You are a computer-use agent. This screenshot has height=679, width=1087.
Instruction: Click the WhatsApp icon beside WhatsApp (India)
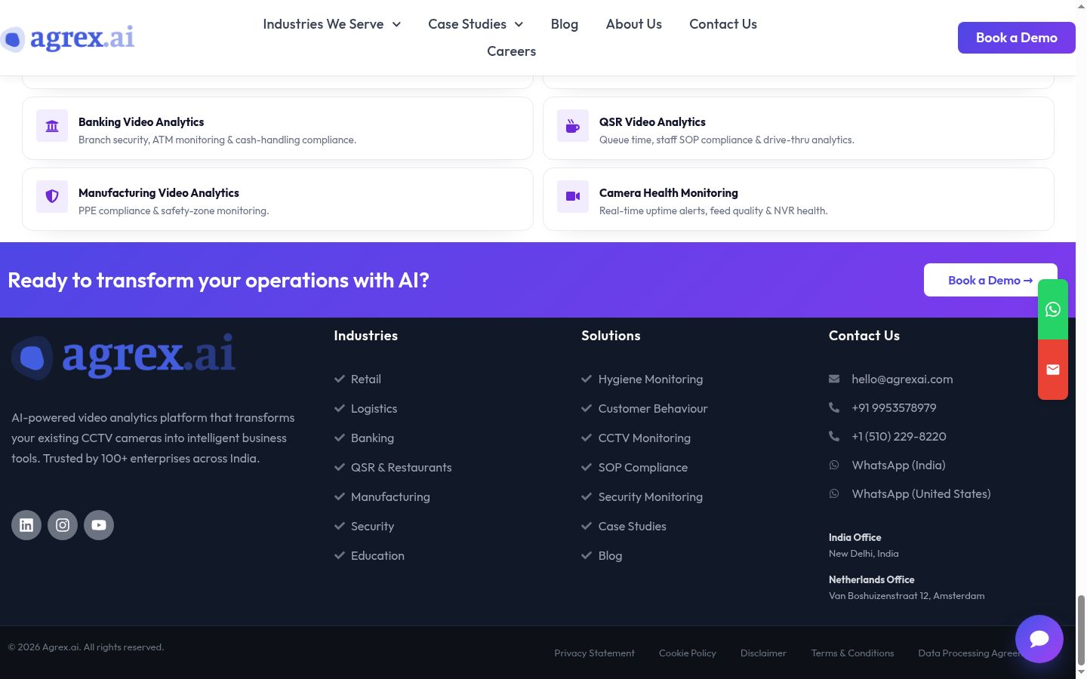point(834,465)
